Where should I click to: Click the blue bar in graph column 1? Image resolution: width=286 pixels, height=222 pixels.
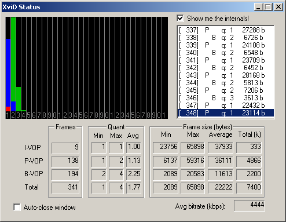8,72
